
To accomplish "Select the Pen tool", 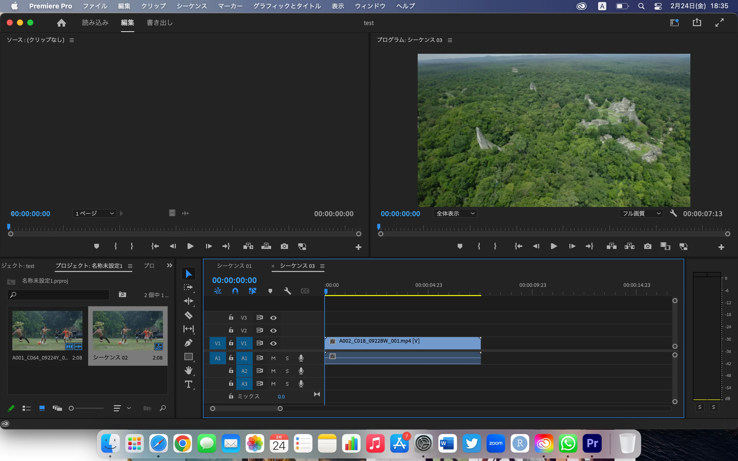I will click(x=188, y=343).
